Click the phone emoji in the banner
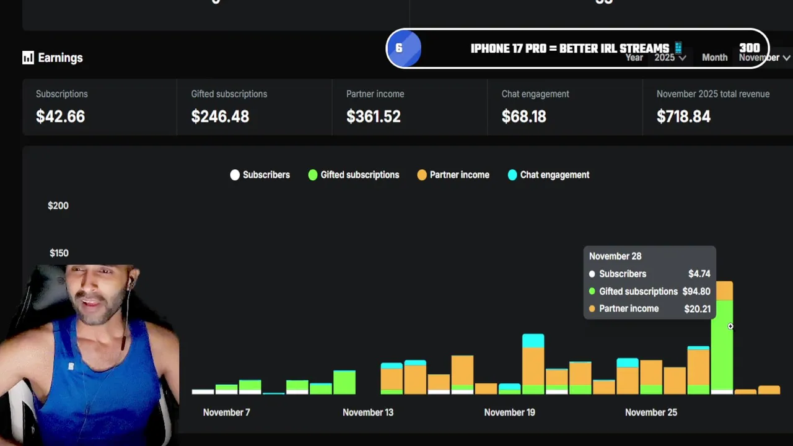 (x=678, y=48)
